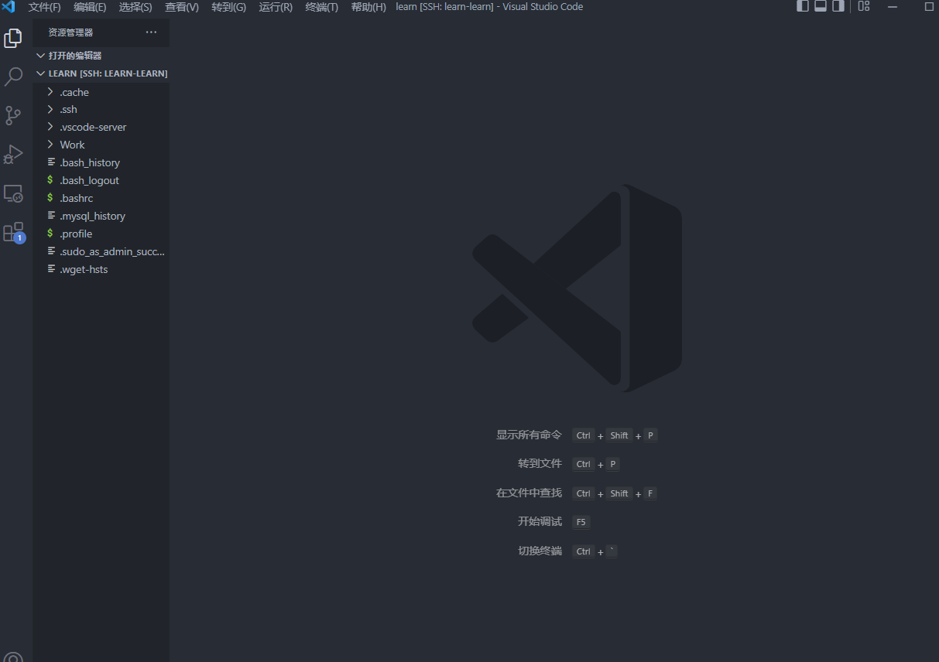
Task: Collapse the 打开的编辑器 section
Action: pyautogui.click(x=101, y=56)
